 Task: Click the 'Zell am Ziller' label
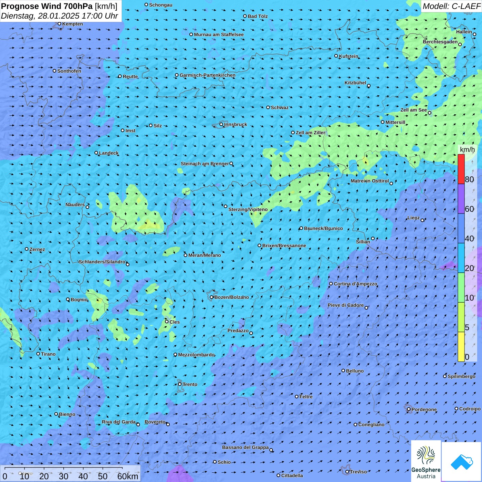point(311,133)
